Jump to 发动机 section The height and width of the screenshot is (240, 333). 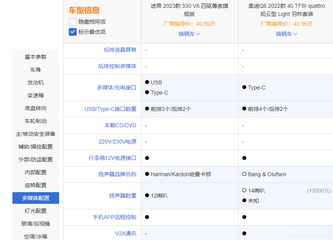coord(36,82)
